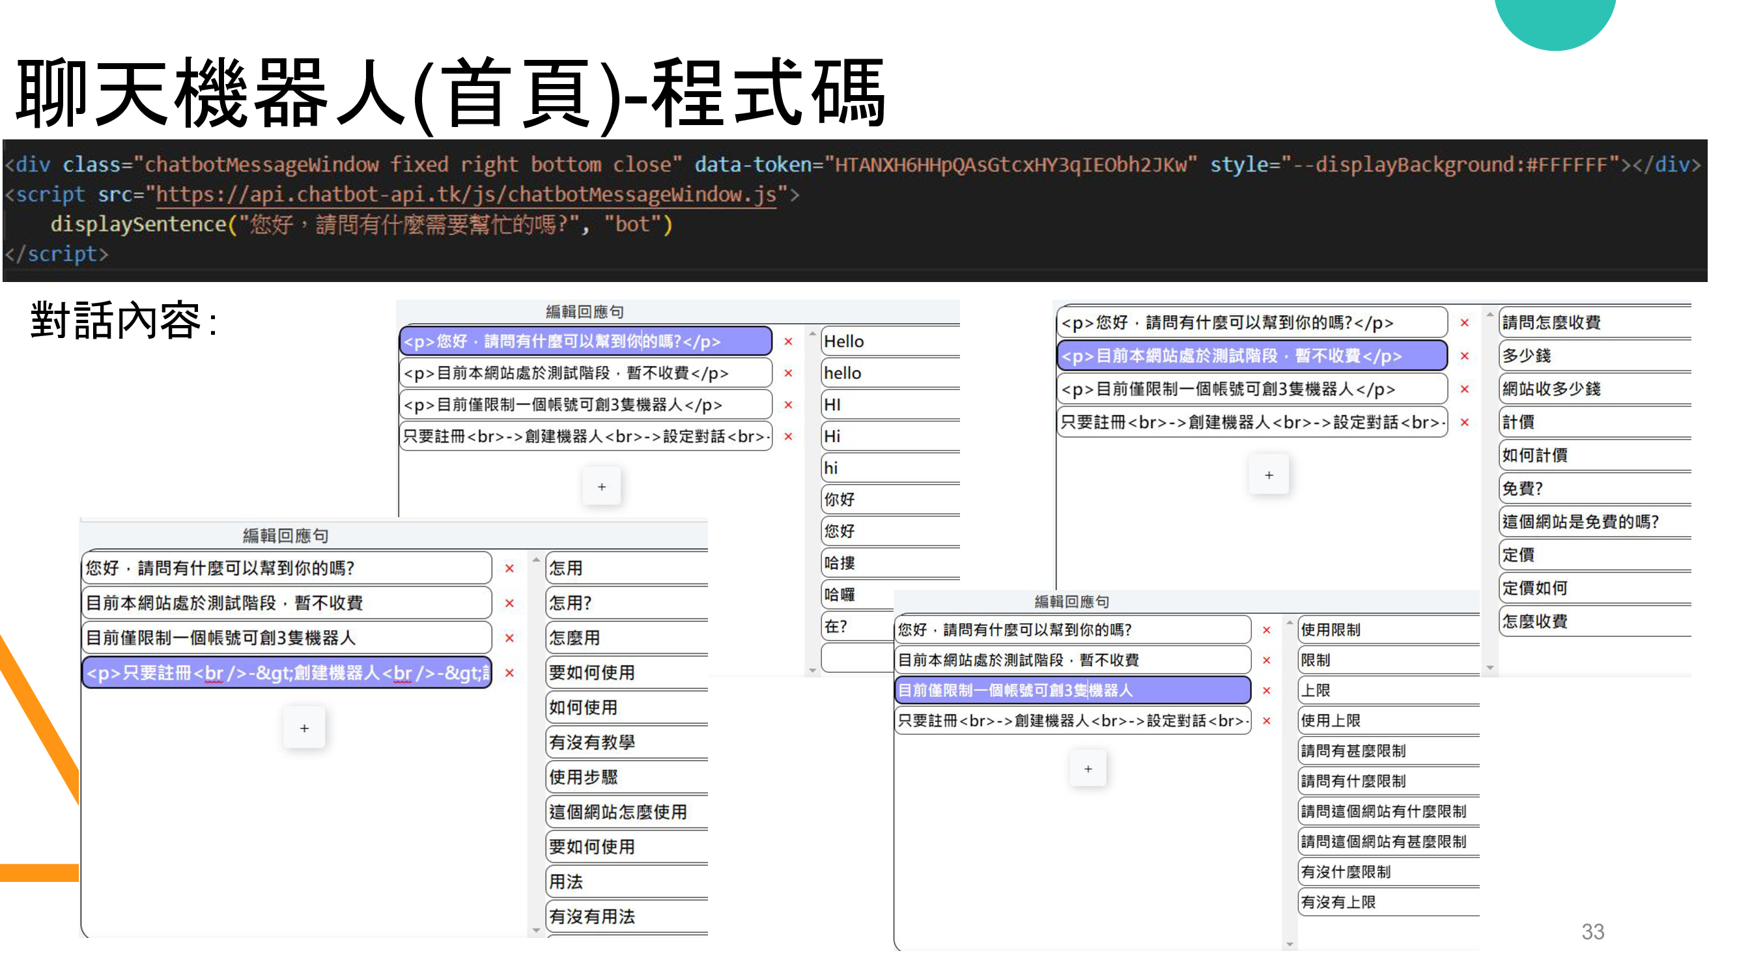Open the chatbotMessageWindow.js script URL

pos(465,195)
